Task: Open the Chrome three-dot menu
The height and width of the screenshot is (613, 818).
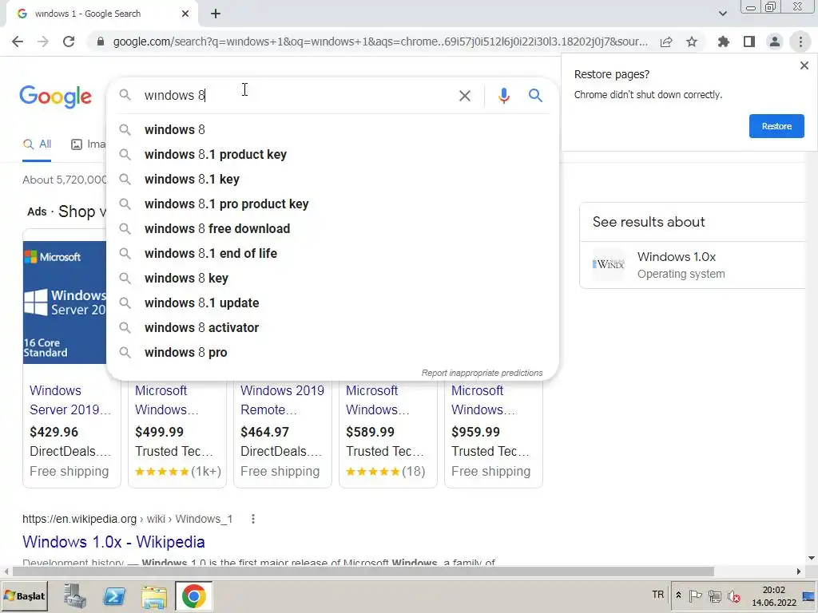Action: pyautogui.click(x=800, y=42)
